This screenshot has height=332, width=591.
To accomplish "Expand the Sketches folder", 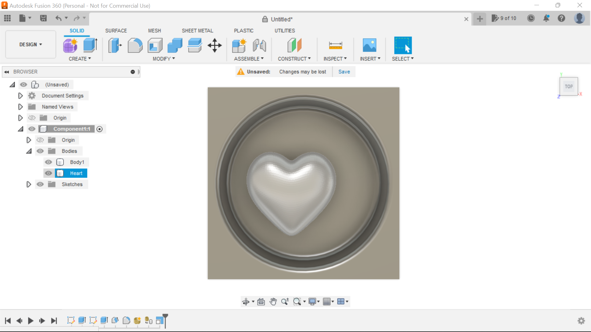I will [29, 184].
